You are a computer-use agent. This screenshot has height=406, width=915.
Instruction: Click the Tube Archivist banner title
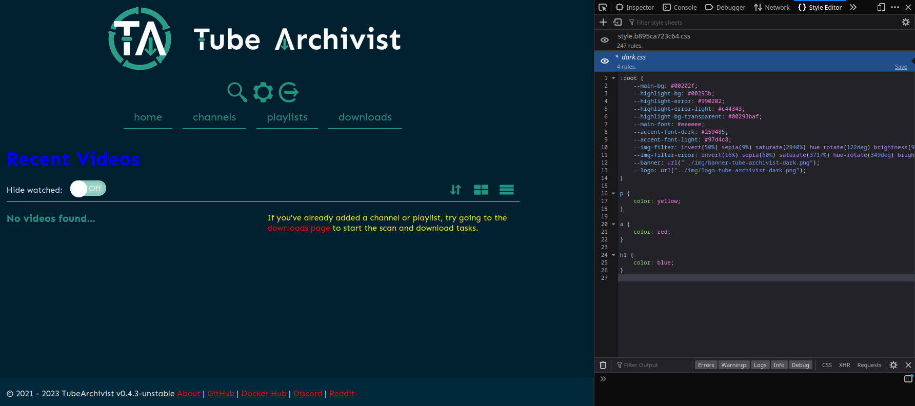click(297, 39)
